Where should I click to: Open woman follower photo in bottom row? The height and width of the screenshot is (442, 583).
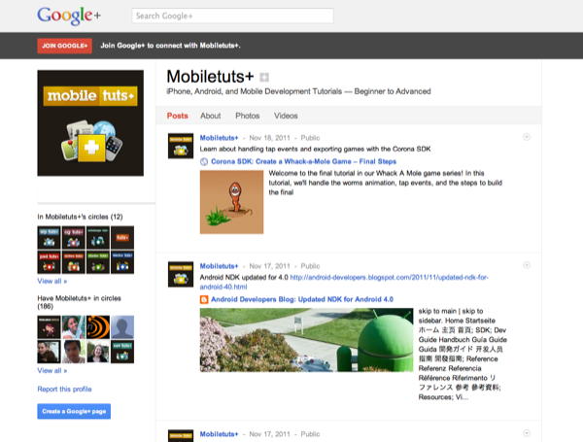98,352
